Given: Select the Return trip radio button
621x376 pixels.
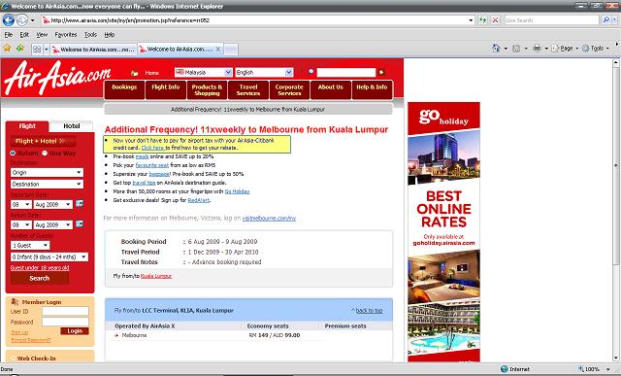Looking at the screenshot, I should 13,154.
